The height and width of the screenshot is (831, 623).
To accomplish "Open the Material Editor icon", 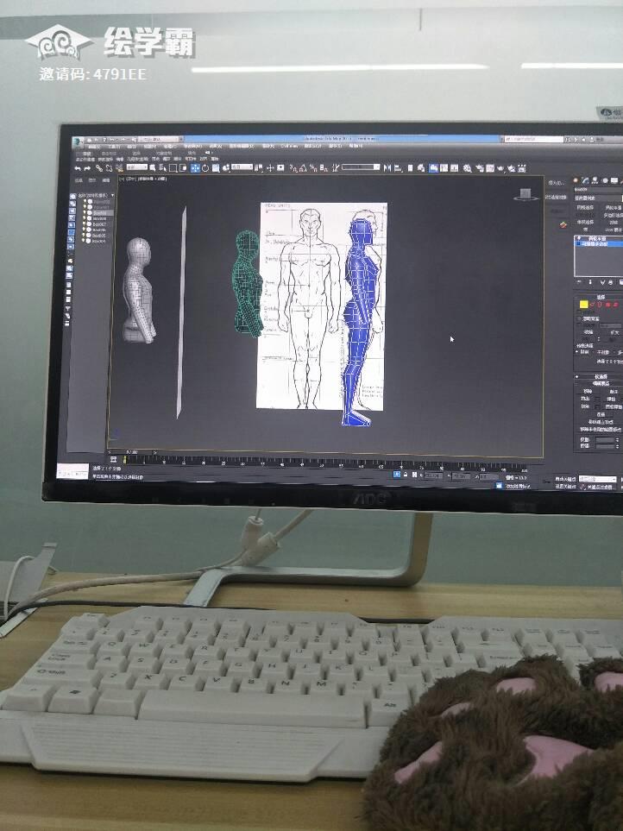I will [x=468, y=168].
